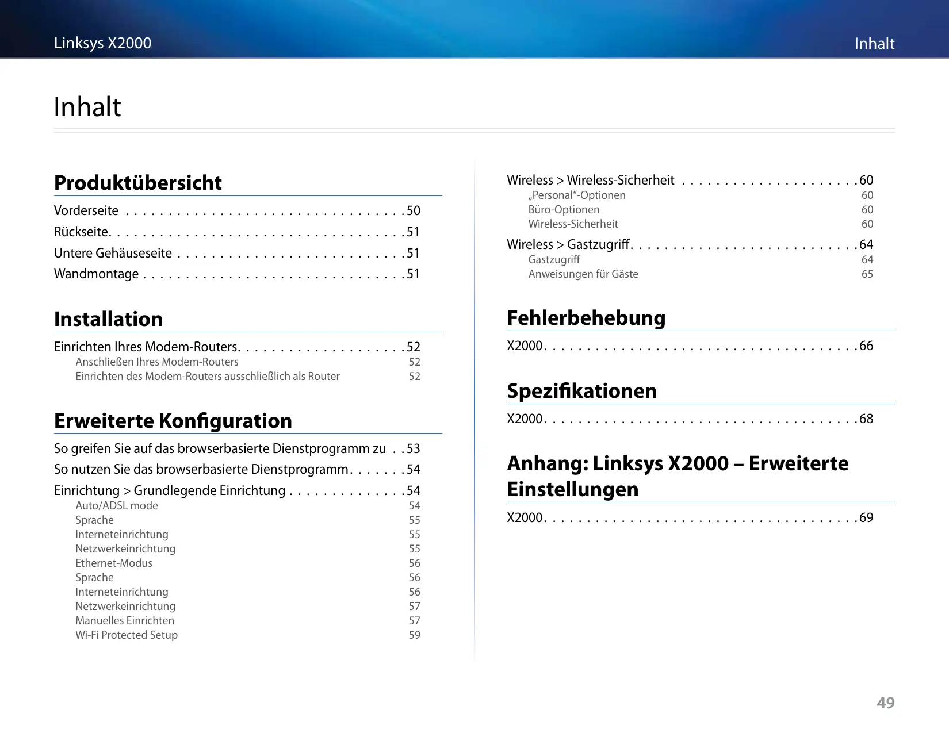Jump to Wi-Fi Protected Setup subentry
Image resolution: width=949 pixels, height=733 pixels.
(126, 635)
